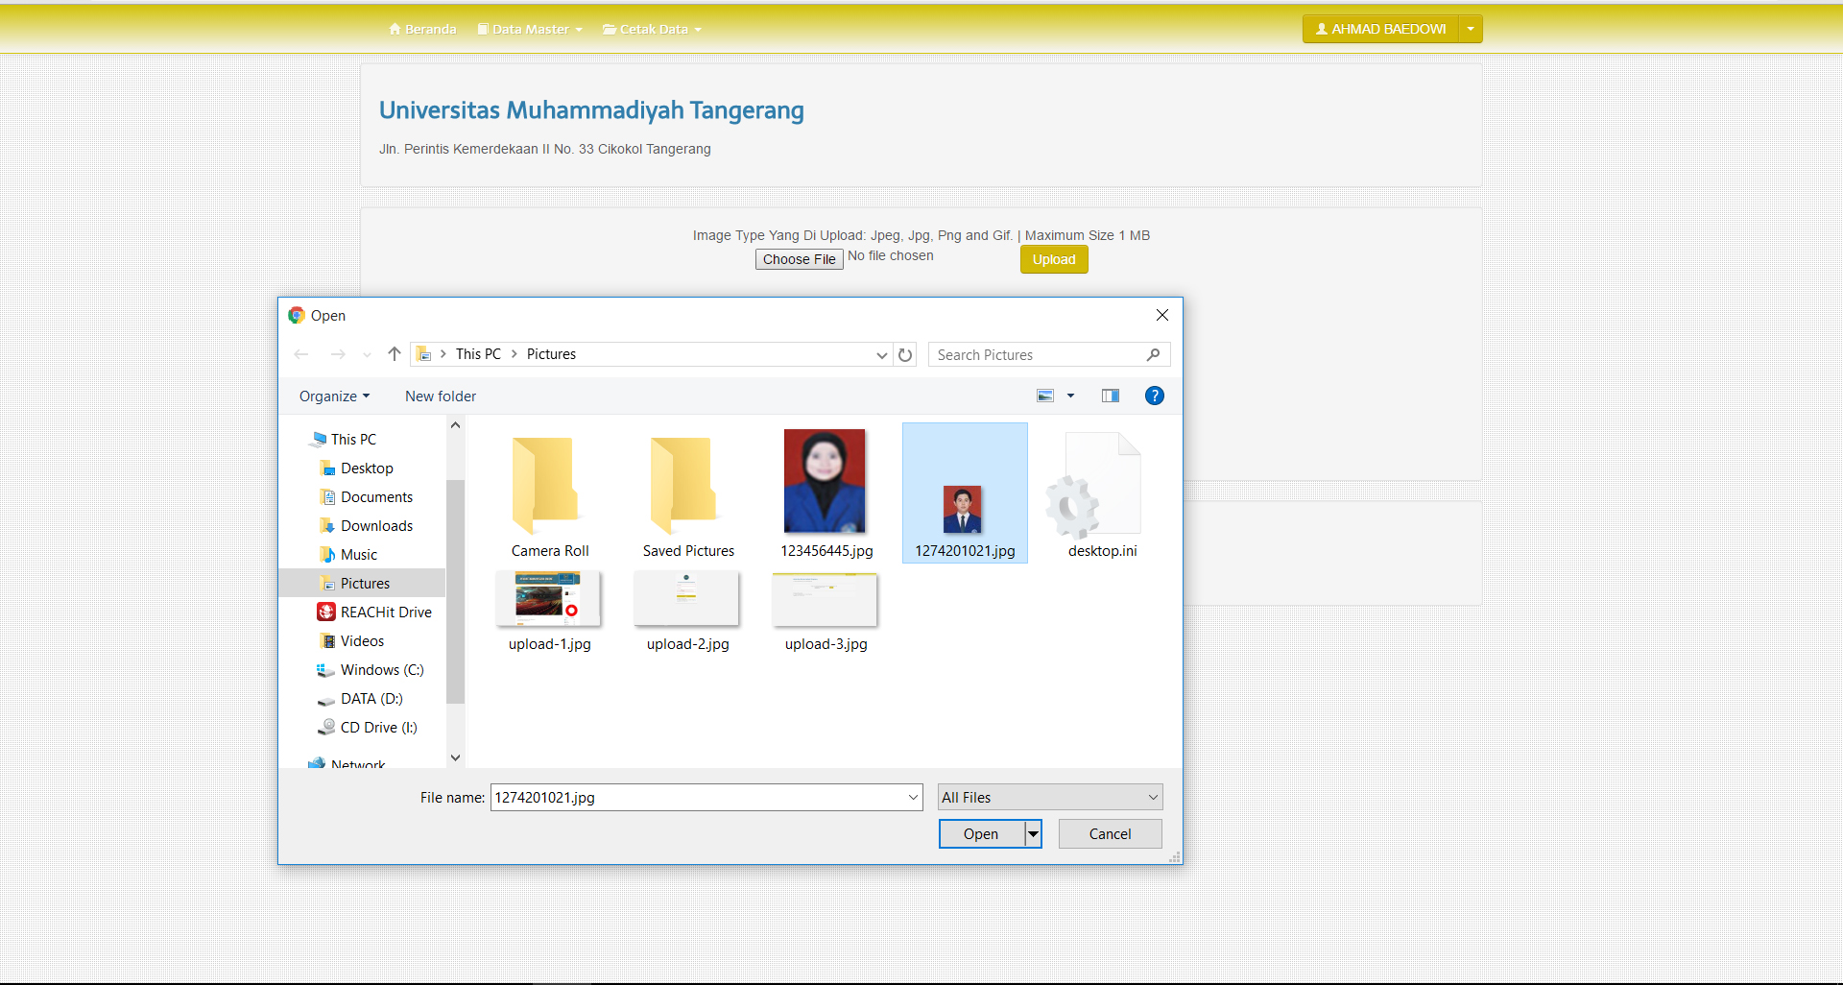Open Beranda in the page navbar

[422, 30]
